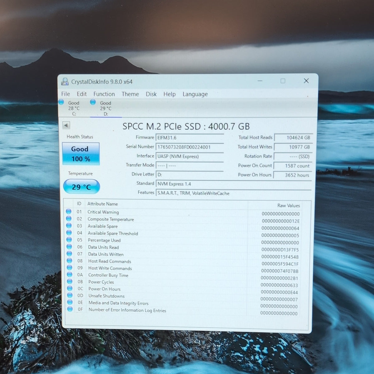Viewport: 374px width, 374px height.
Task: Click the Serial Number field
Action: click(x=190, y=147)
